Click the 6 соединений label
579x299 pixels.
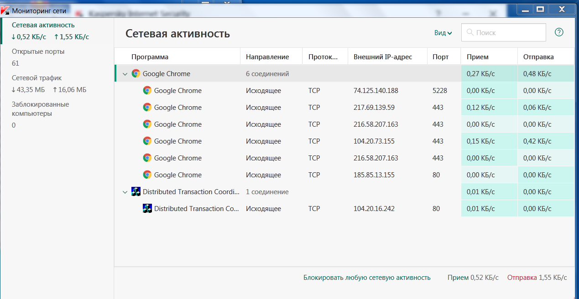point(267,74)
